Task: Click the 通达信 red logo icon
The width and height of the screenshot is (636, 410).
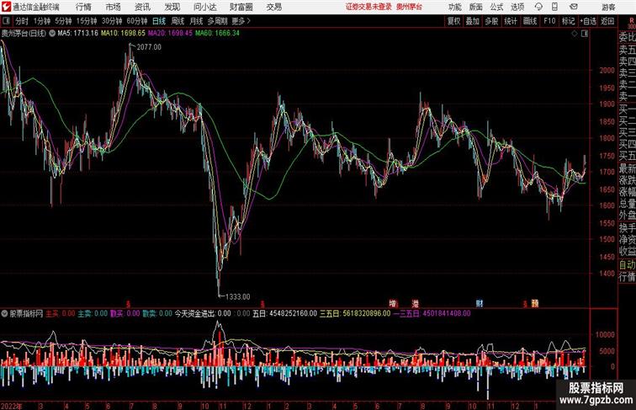Action: point(6,7)
